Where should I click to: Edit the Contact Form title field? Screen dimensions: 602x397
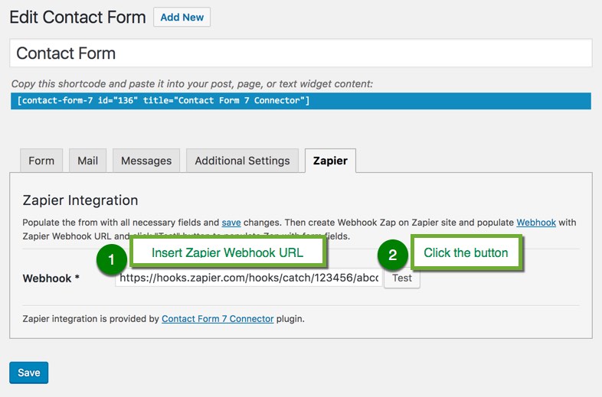click(300, 53)
